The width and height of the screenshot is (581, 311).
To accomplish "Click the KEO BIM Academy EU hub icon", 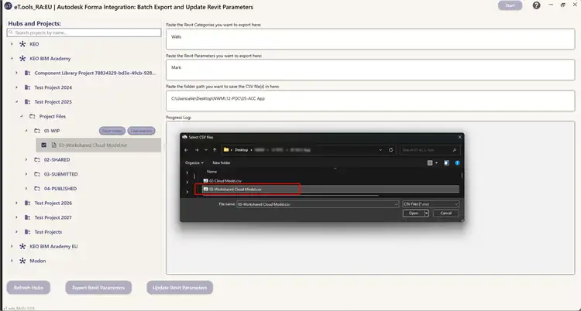I will (22, 246).
